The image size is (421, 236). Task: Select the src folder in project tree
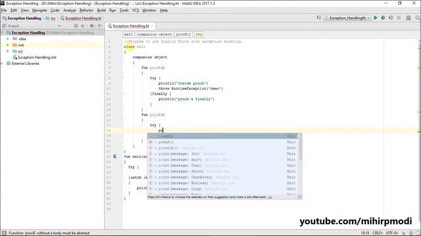[x=20, y=51]
